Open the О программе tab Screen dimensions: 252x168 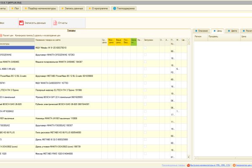99,8
